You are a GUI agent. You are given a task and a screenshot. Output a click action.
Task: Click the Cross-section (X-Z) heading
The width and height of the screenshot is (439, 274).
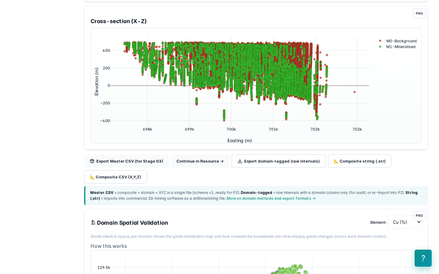tap(119, 21)
